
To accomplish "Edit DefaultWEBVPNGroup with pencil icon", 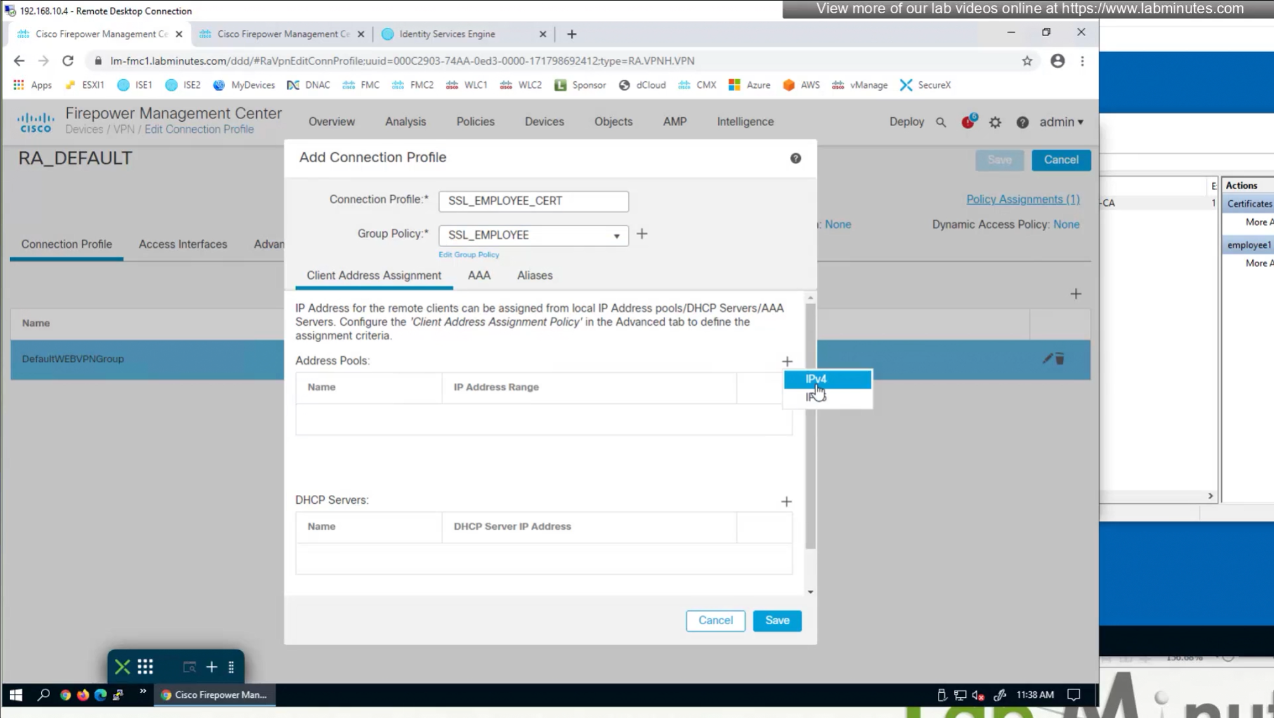I will (x=1047, y=359).
